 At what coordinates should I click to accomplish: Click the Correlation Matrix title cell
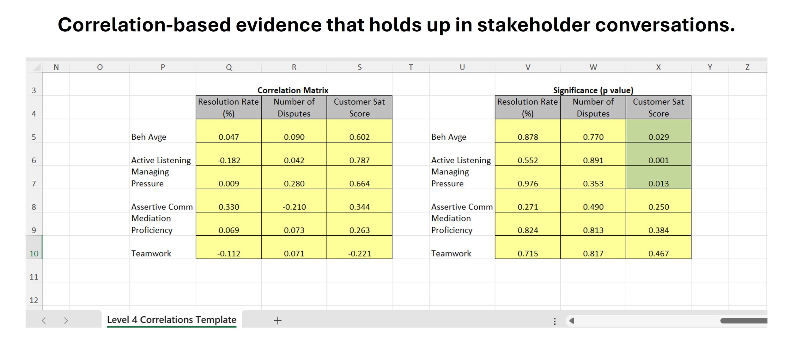pos(293,90)
